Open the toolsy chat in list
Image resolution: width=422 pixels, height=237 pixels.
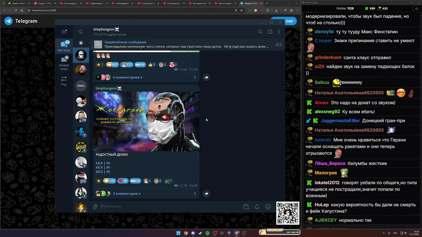(81, 86)
